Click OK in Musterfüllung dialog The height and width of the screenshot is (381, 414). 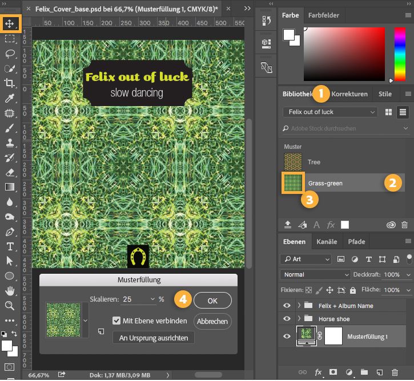coord(212,301)
